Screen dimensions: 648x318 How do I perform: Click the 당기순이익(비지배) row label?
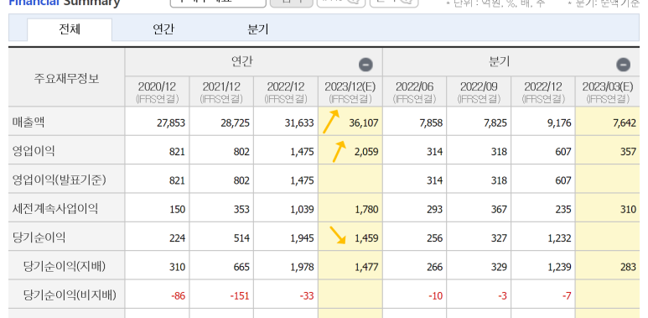pos(70,295)
